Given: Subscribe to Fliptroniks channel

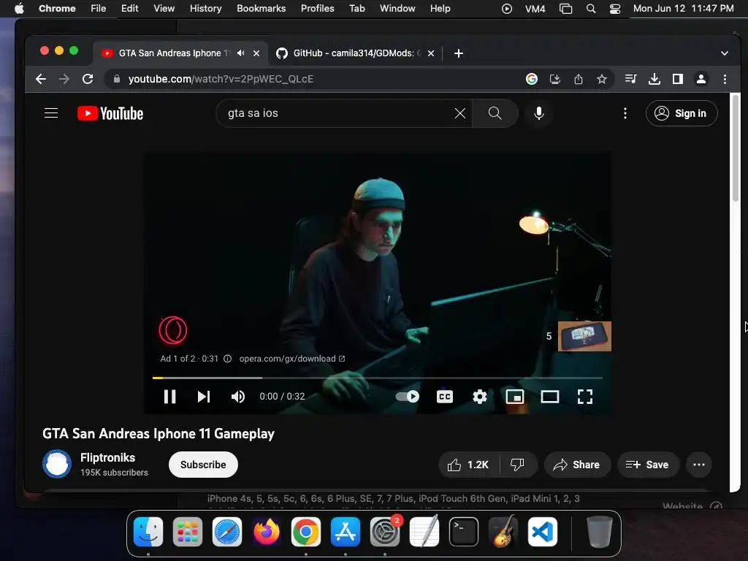Looking at the screenshot, I should point(203,465).
